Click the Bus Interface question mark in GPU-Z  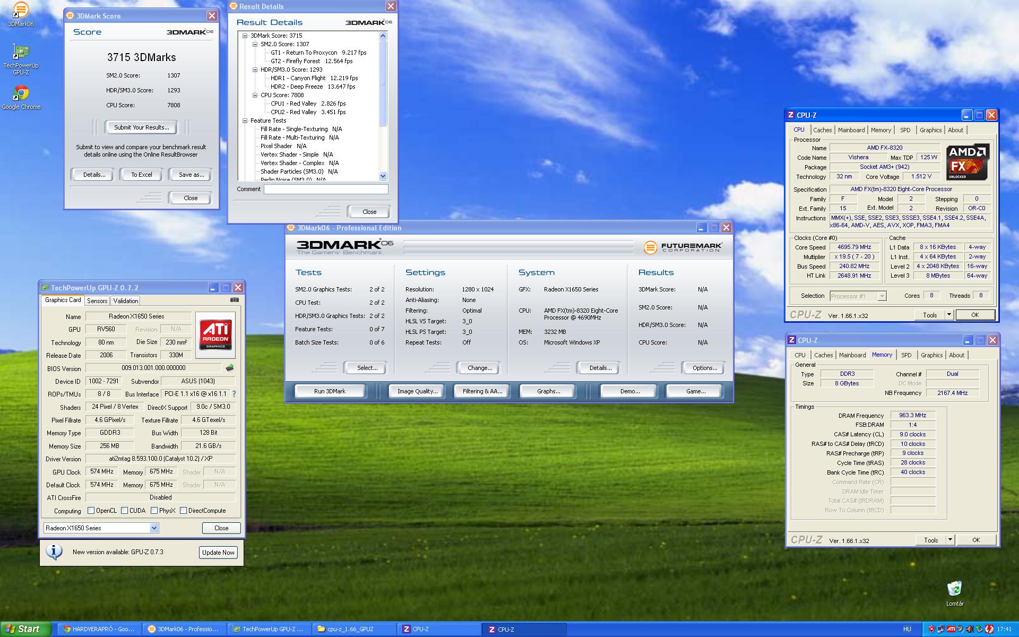234,394
